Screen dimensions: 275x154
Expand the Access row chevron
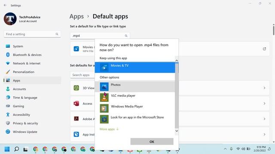coord(264,104)
